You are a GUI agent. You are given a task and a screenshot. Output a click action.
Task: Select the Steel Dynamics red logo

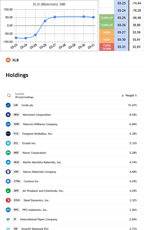(8, 200)
